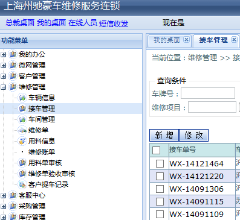Viewport: 240px width, 220px height.
Task: Click the WX-14091306 order number
Action: tap(196, 189)
